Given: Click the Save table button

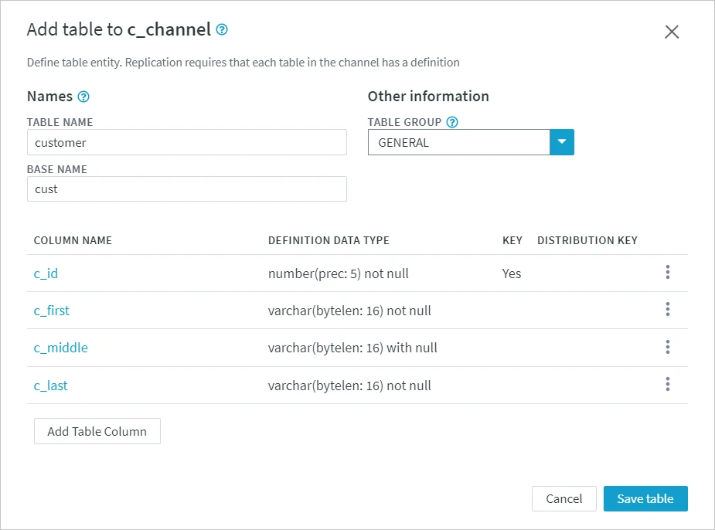Looking at the screenshot, I should [645, 498].
